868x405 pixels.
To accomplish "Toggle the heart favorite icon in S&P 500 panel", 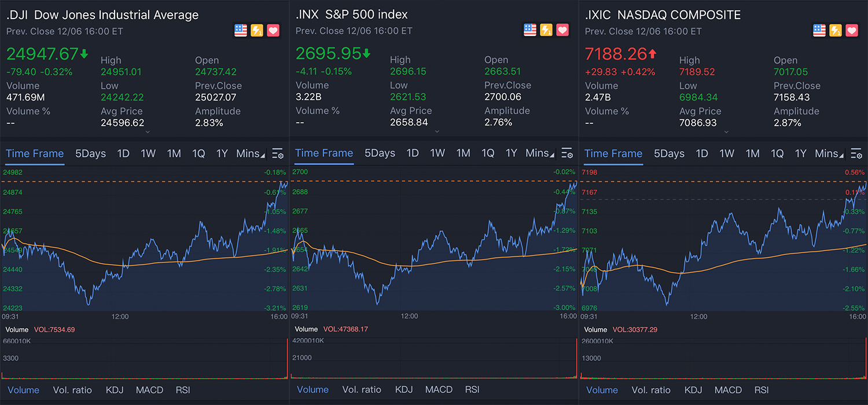I will [x=562, y=30].
